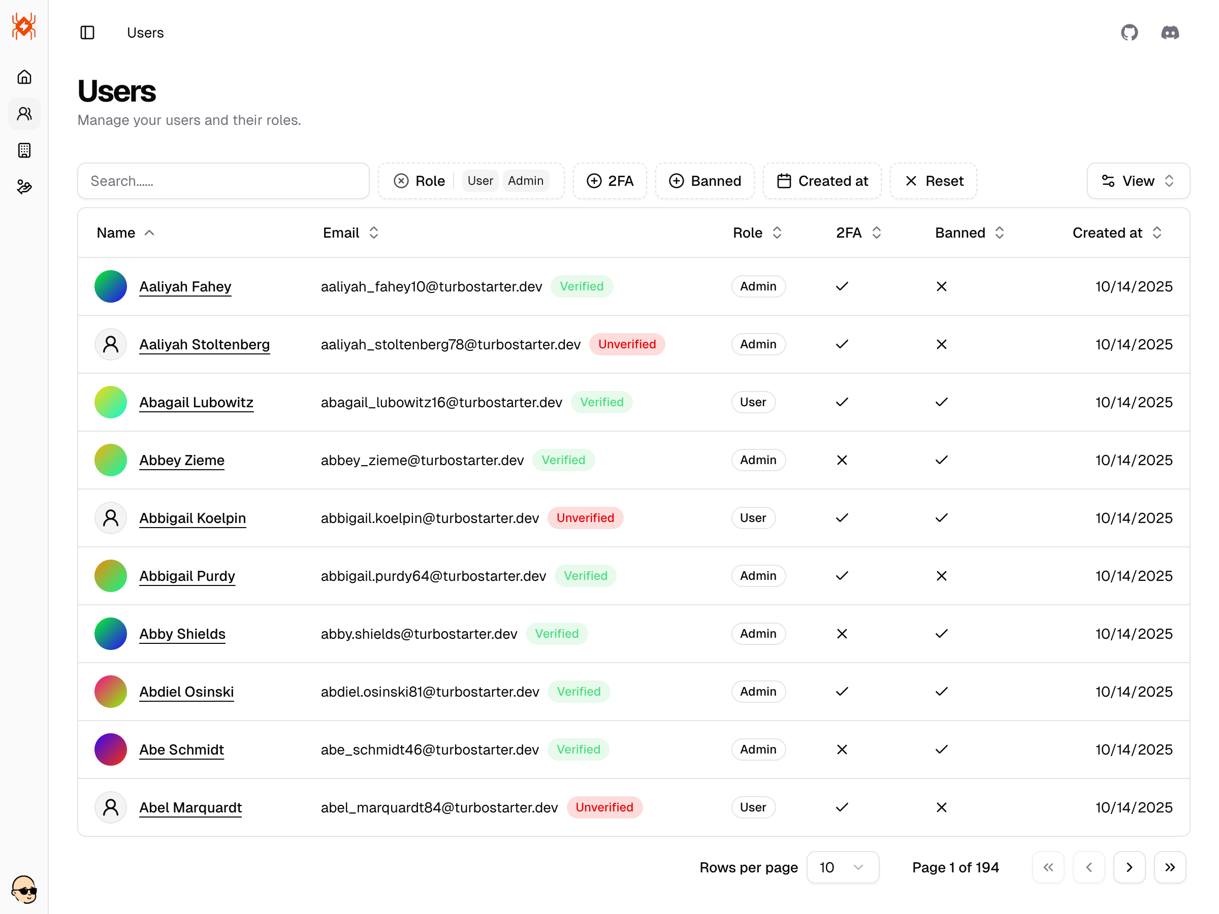
Task: Reset all filters
Action: tap(933, 181)
